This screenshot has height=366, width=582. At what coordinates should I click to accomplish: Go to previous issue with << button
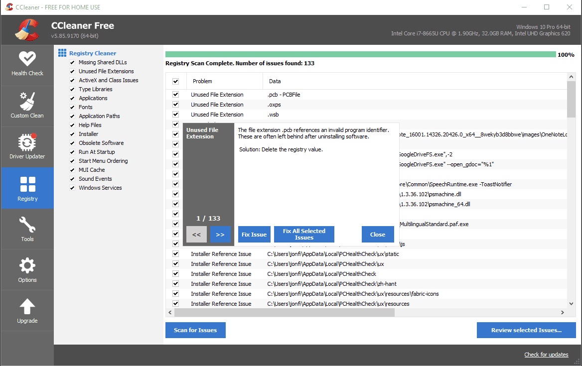point(196,235)
